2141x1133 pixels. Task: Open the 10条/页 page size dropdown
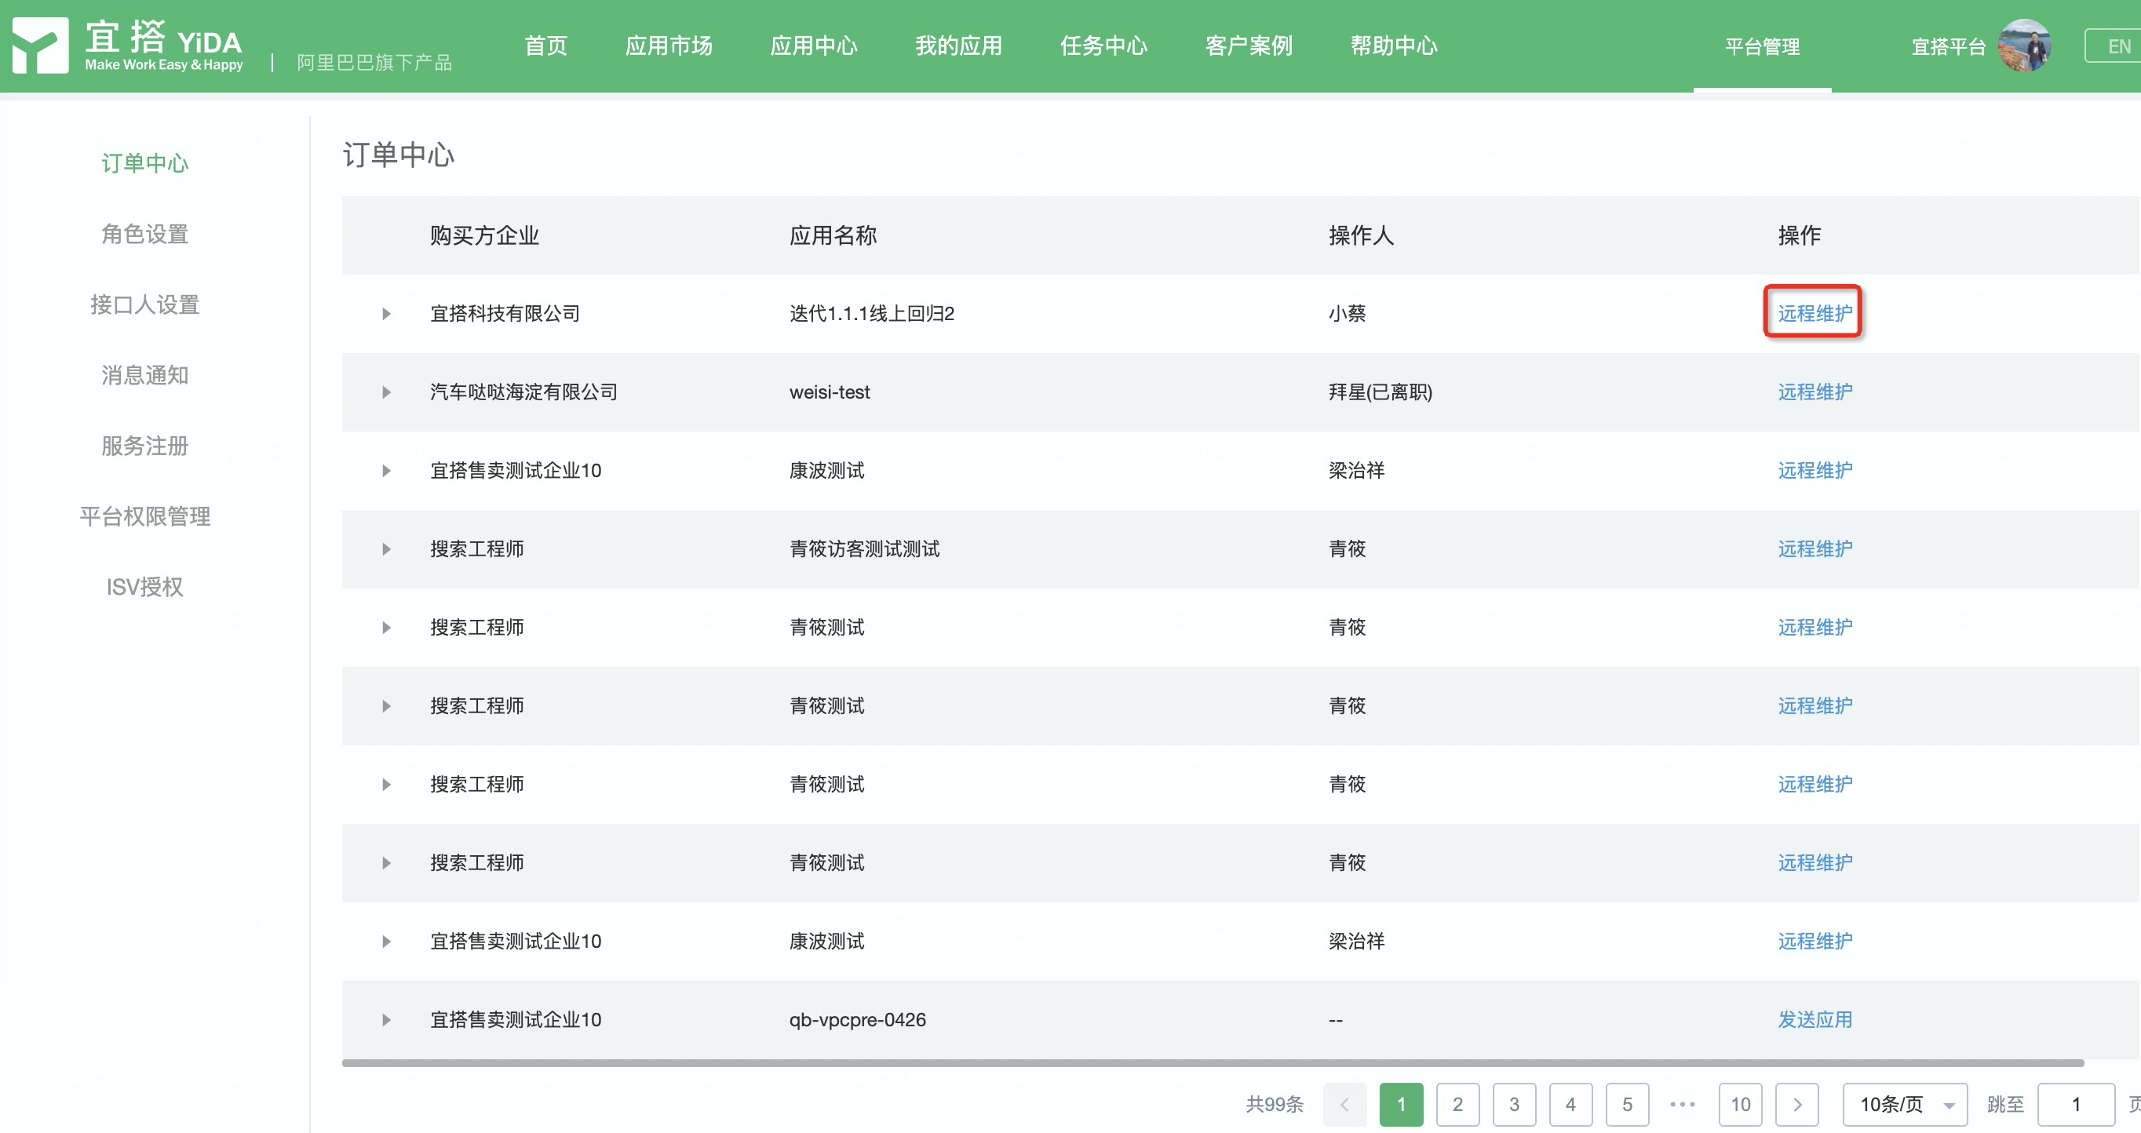click(x=1904, y=1104)
